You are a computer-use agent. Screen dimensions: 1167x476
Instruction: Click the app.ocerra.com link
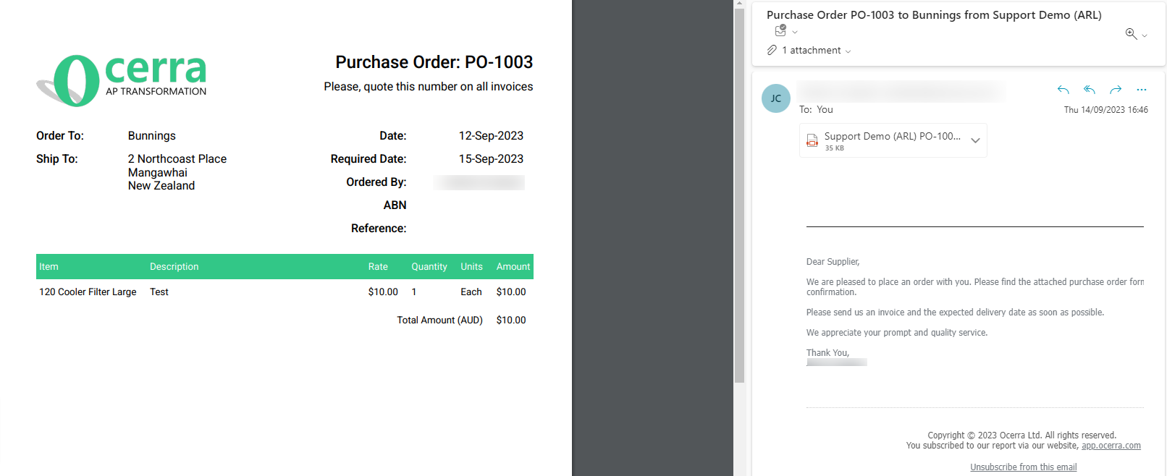point(1111,446)
